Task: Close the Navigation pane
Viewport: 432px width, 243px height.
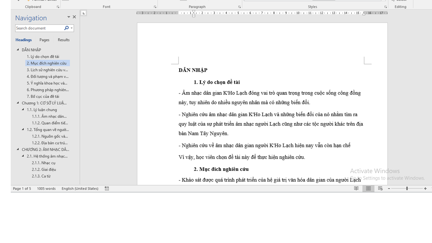Action: click(74, 17)
